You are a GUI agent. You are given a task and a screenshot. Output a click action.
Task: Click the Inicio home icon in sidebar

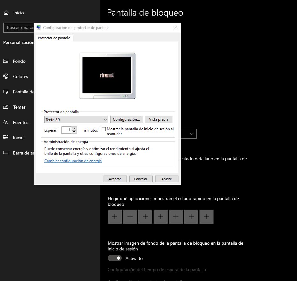(x=6, y=13)
